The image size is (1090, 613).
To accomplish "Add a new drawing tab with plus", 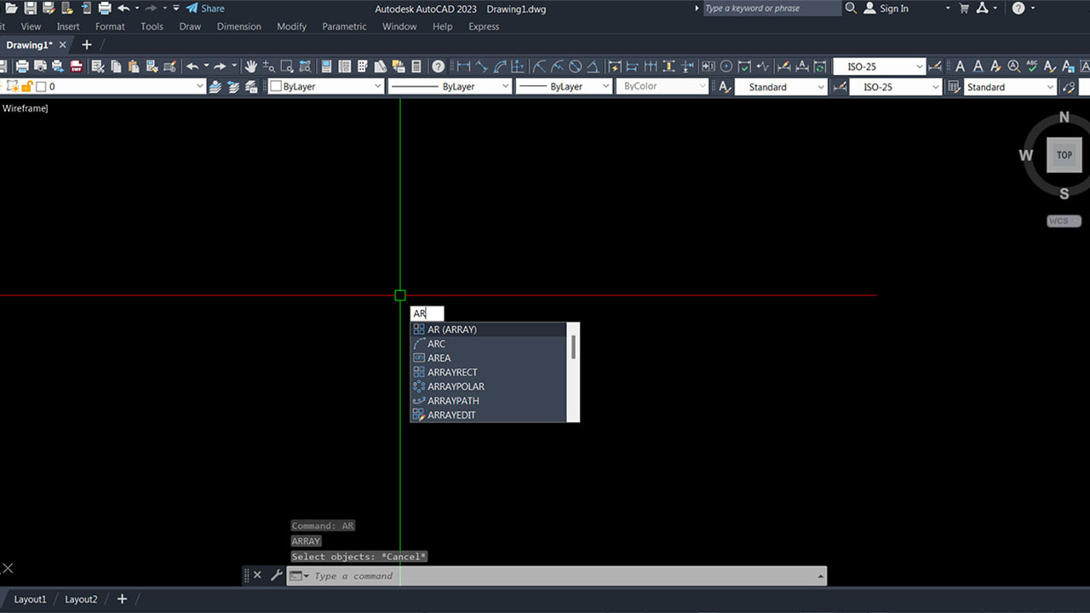I will pos(86,45).
